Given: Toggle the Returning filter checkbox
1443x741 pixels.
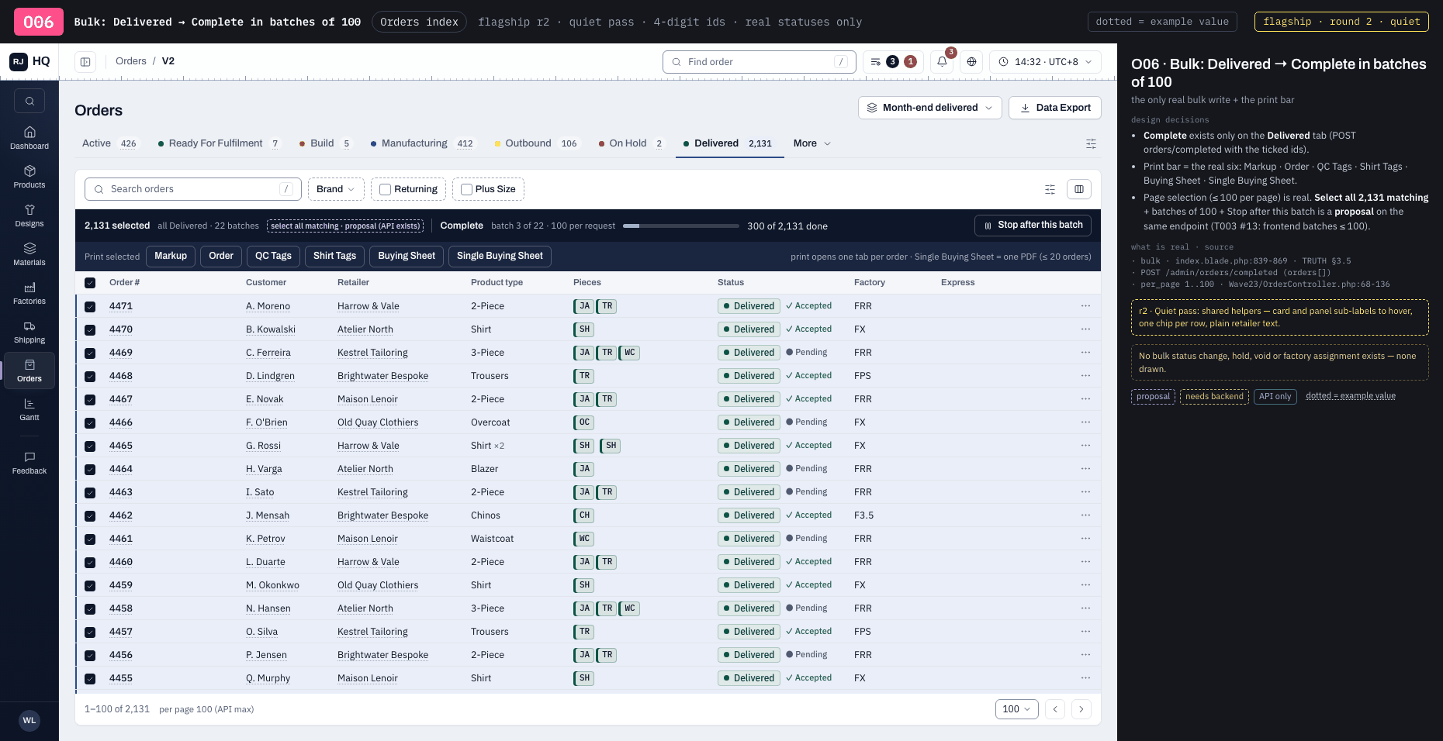Looking at the screenshot, I should (x=385, y=189).
